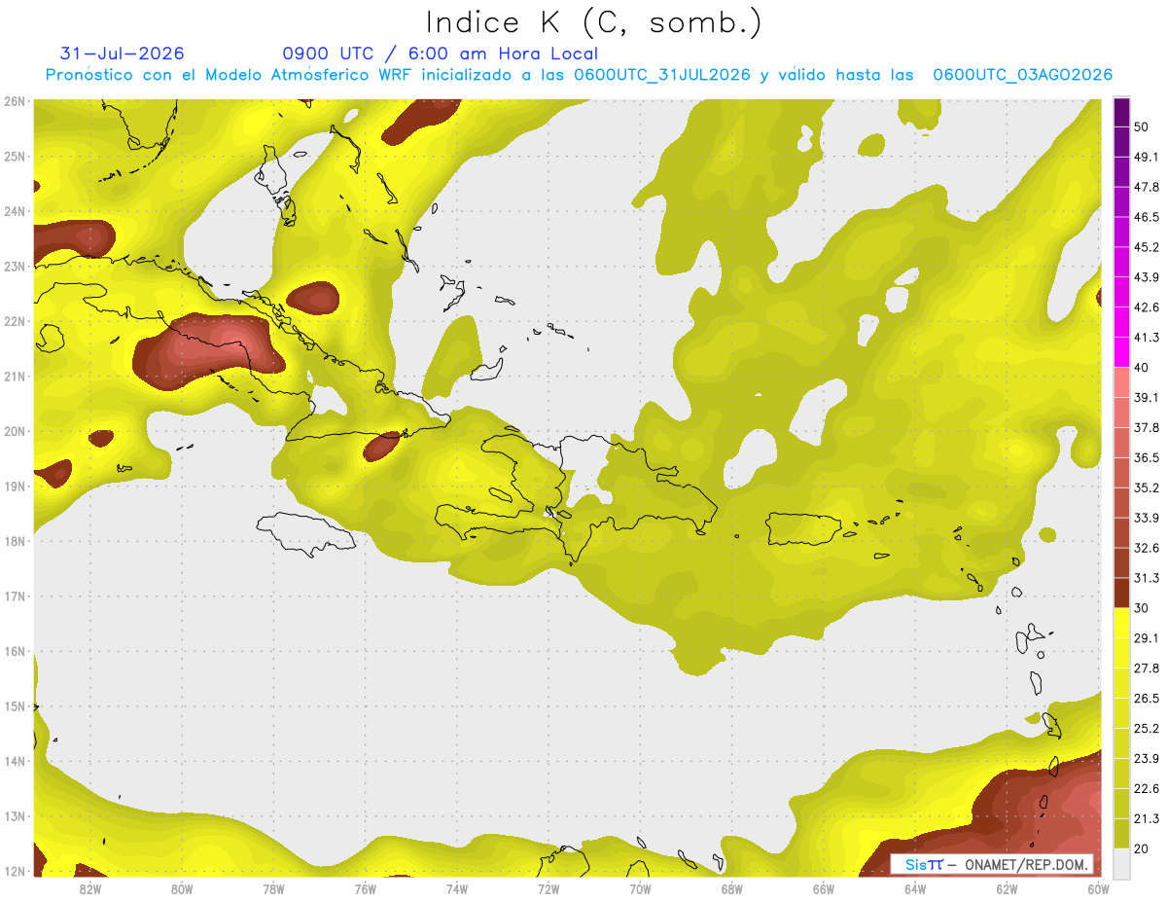Click the Jamaica island outline on map
This screenshot has height=902, width=1167.
305,534
